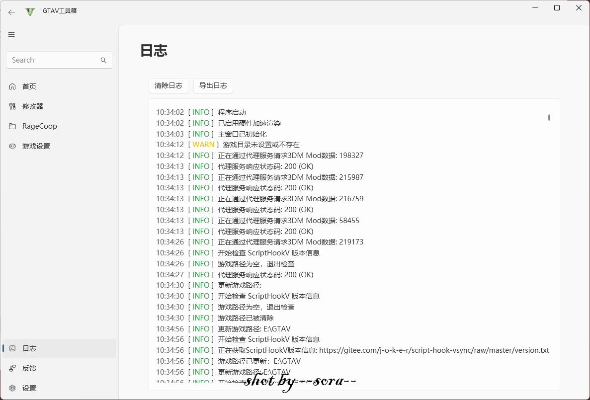Click the log line with Mod数据 198327
Screen dimensions: 590x400
(x=259, y=156)
